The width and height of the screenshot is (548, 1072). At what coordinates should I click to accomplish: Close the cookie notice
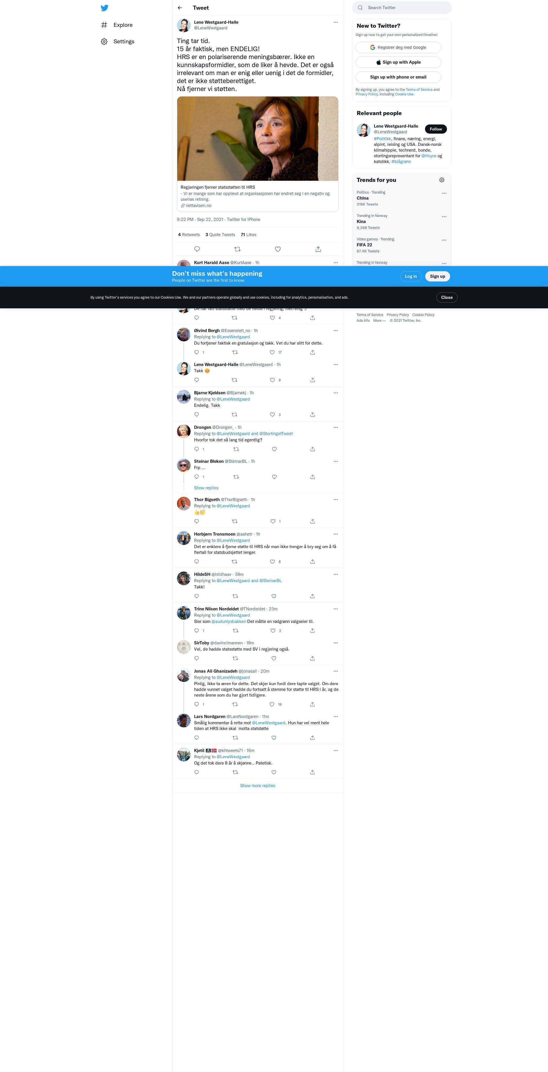pos(447,297)
